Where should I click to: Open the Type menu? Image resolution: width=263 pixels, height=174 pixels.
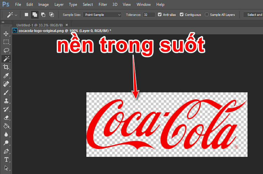coord(73,5)
